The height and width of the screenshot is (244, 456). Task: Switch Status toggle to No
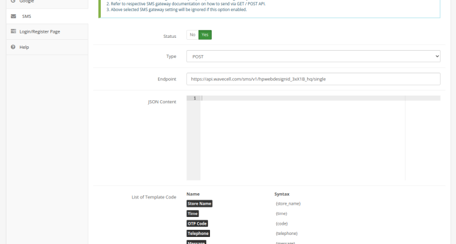point(193,35)
